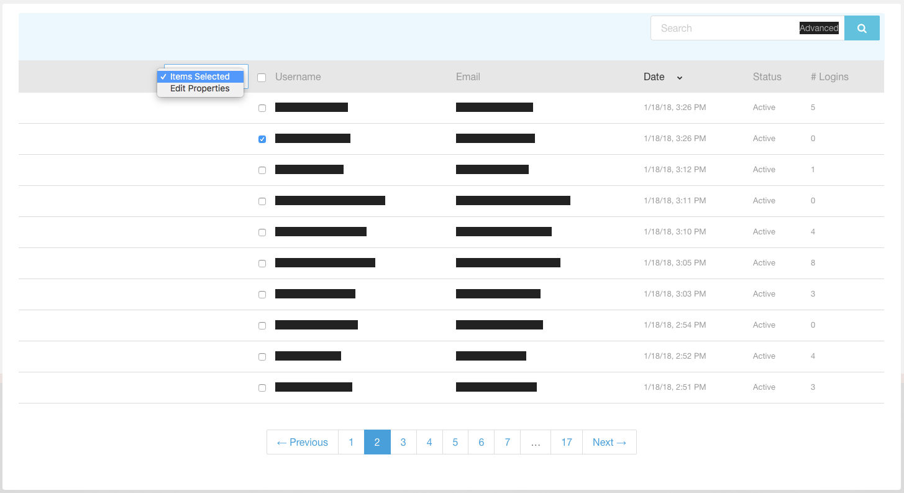
Task: Sort the table by the Date column
Action: pos(654,76)
